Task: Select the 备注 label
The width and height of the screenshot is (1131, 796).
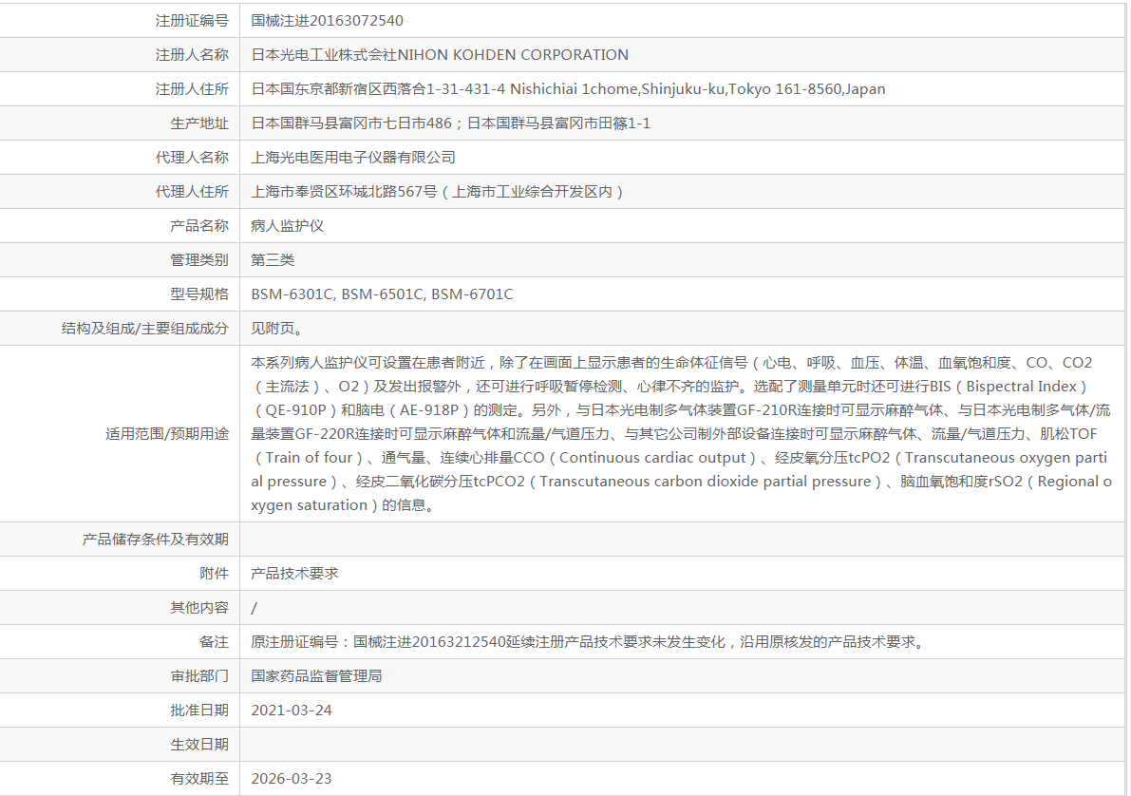Action: (x=215, y=641)
